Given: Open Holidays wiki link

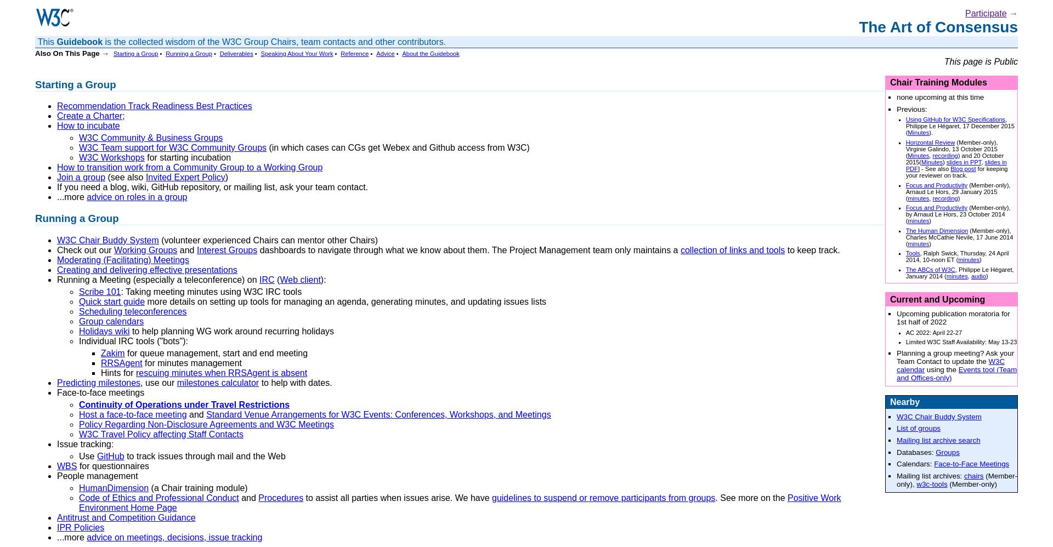Looking at the screenshot, I should click(x=104, y=332).
